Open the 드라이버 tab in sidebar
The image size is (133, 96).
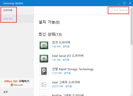[17, 10]
